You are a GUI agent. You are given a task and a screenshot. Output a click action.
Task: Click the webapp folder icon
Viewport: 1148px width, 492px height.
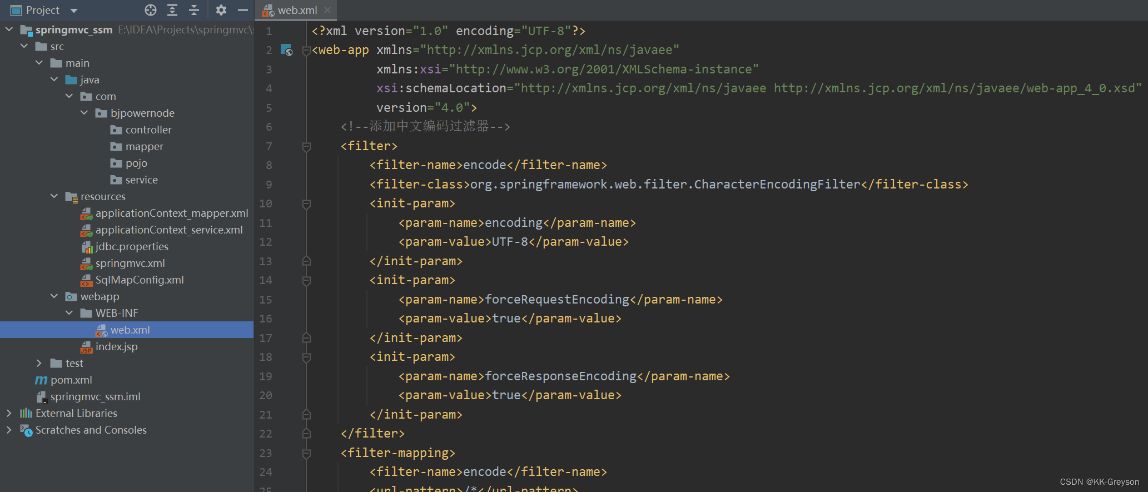point(71,296)
